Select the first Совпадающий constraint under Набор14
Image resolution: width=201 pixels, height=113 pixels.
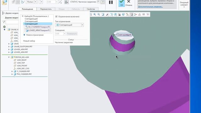[x=31, y=19]
